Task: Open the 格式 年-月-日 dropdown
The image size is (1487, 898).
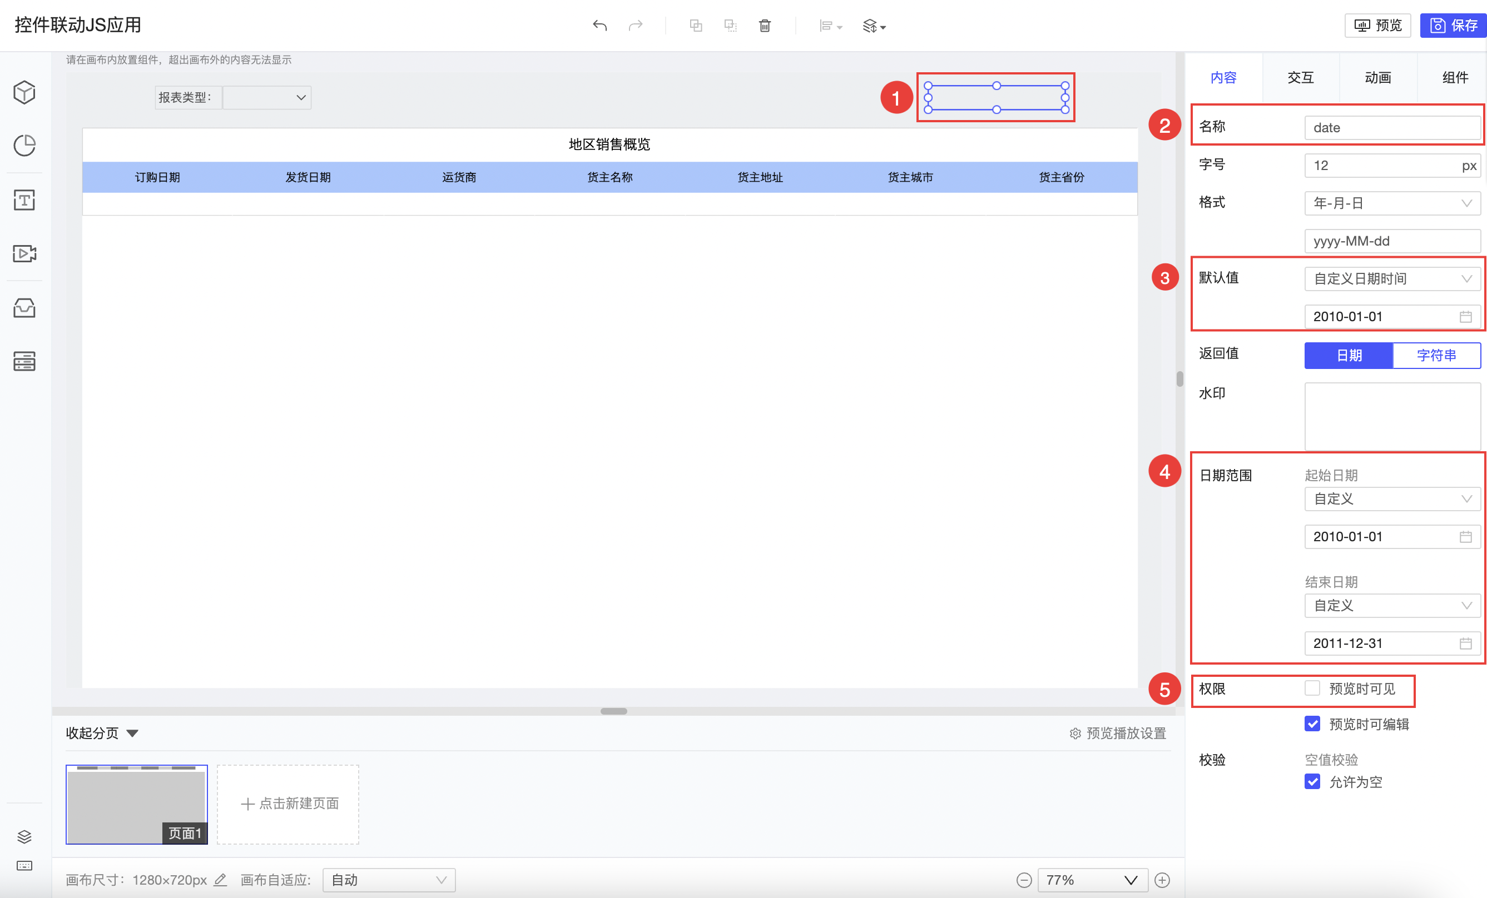Action: click(1392, 203)
